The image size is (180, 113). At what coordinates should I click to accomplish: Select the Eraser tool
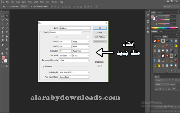tap(2, 36)
